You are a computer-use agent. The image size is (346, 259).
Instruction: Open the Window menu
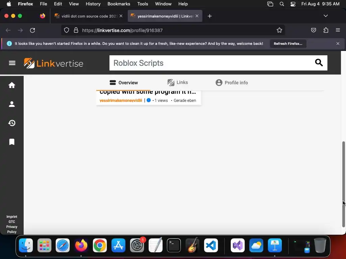tap(163, 4)
